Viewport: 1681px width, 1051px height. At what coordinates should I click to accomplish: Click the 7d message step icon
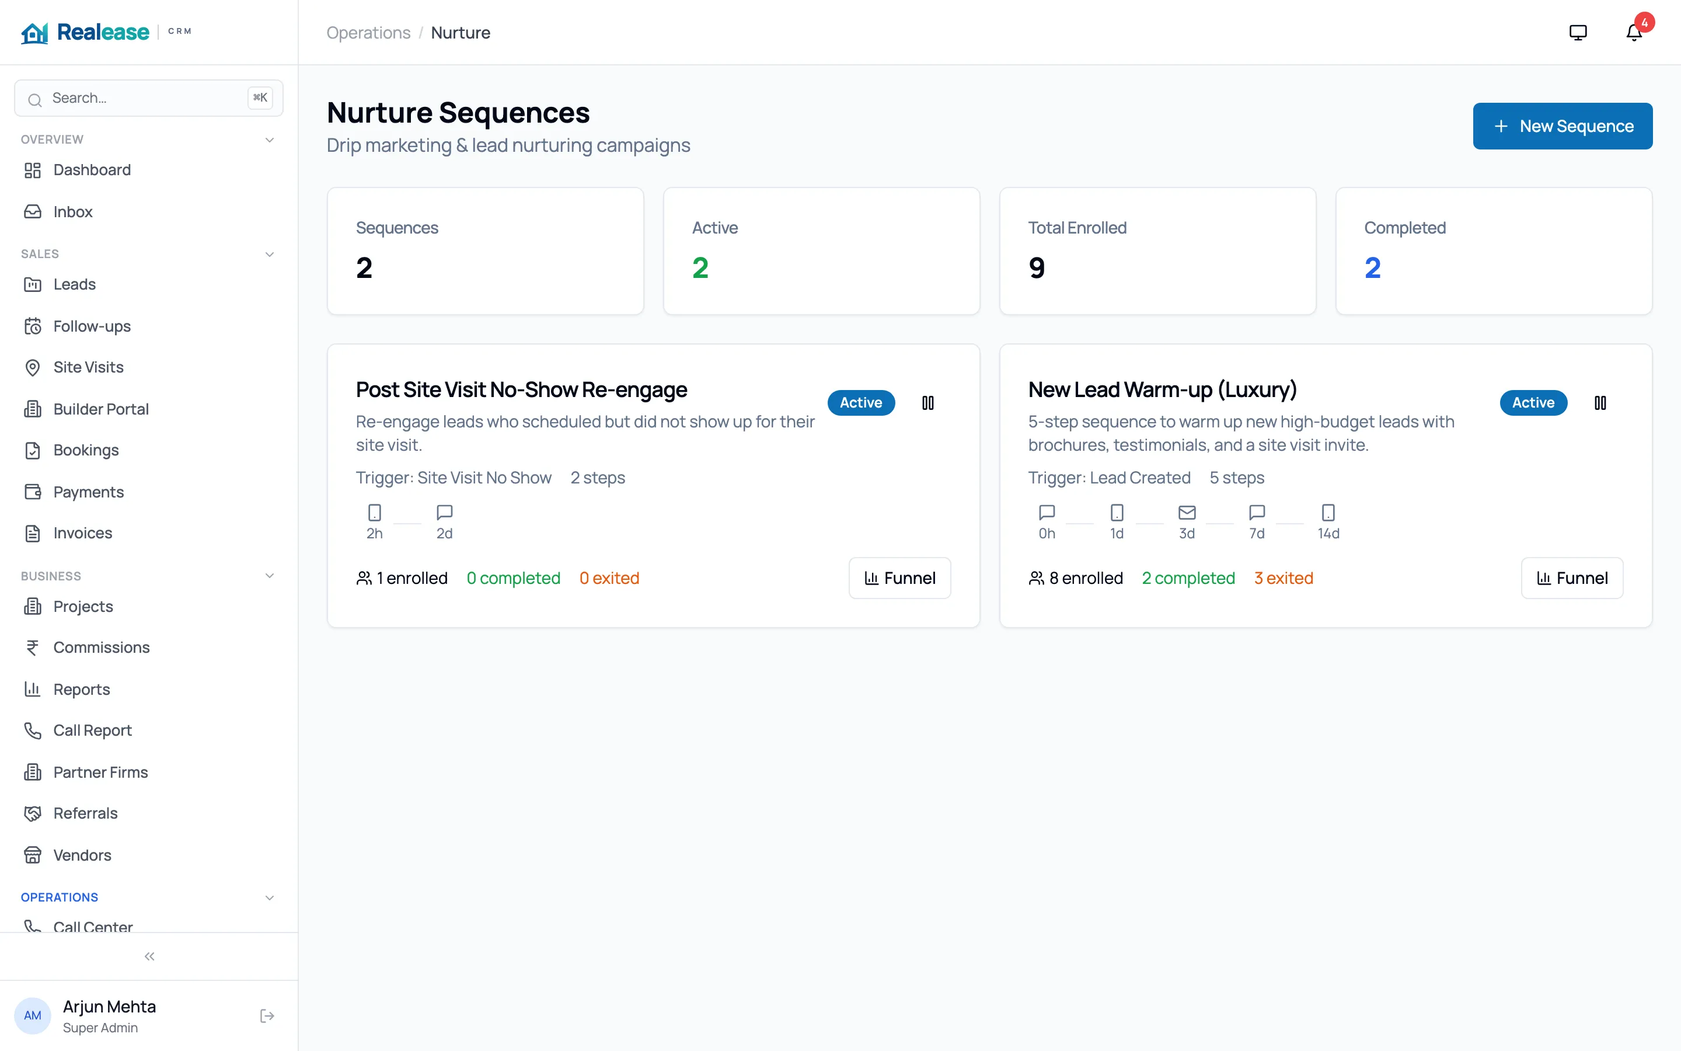(1257, 513)
